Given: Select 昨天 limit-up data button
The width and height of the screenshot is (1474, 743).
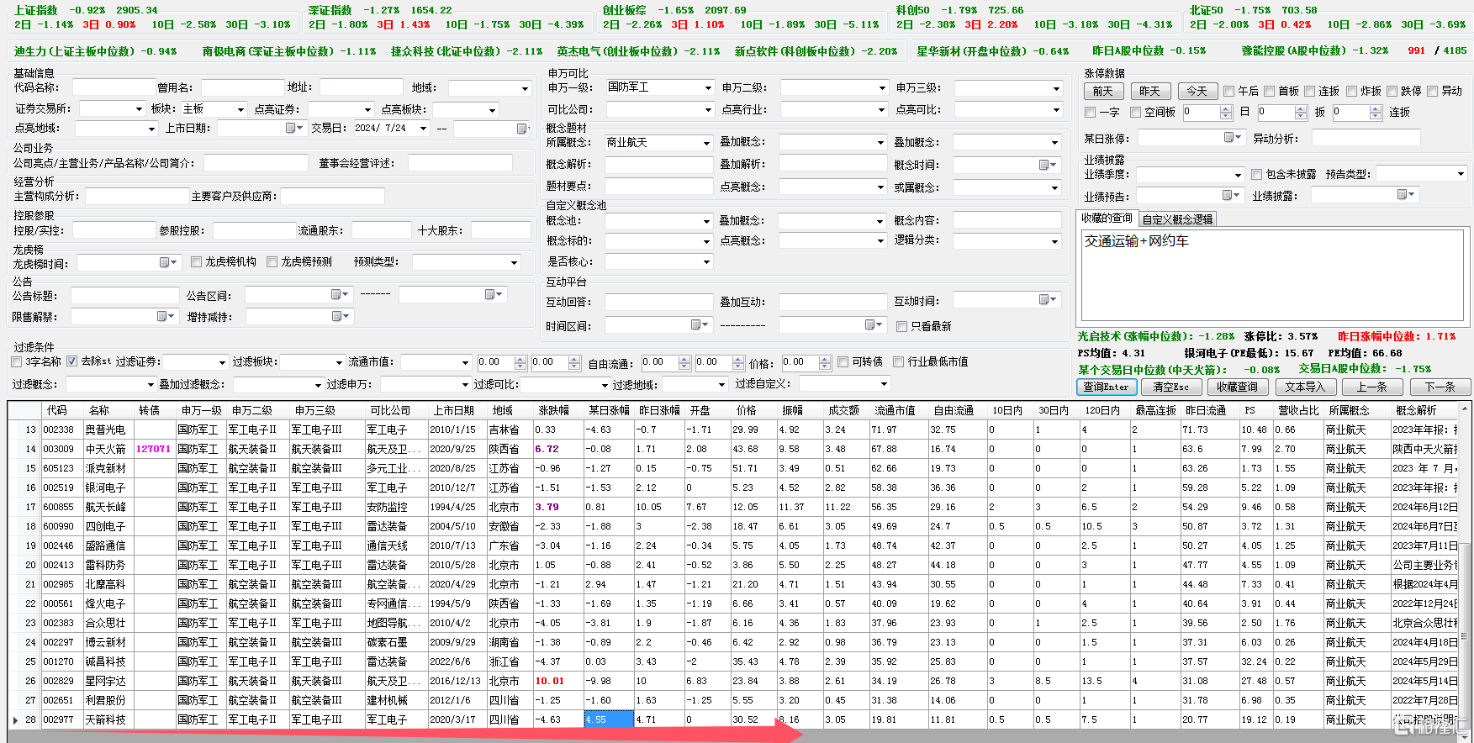Looking at the screenshot, I should click(x=1150, y=91).
